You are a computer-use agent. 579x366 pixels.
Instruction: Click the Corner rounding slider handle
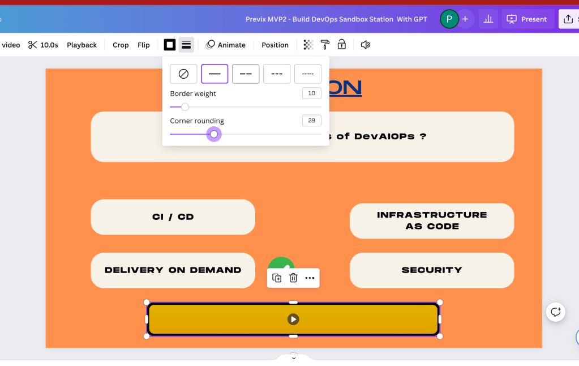click(x=214, y=134)
